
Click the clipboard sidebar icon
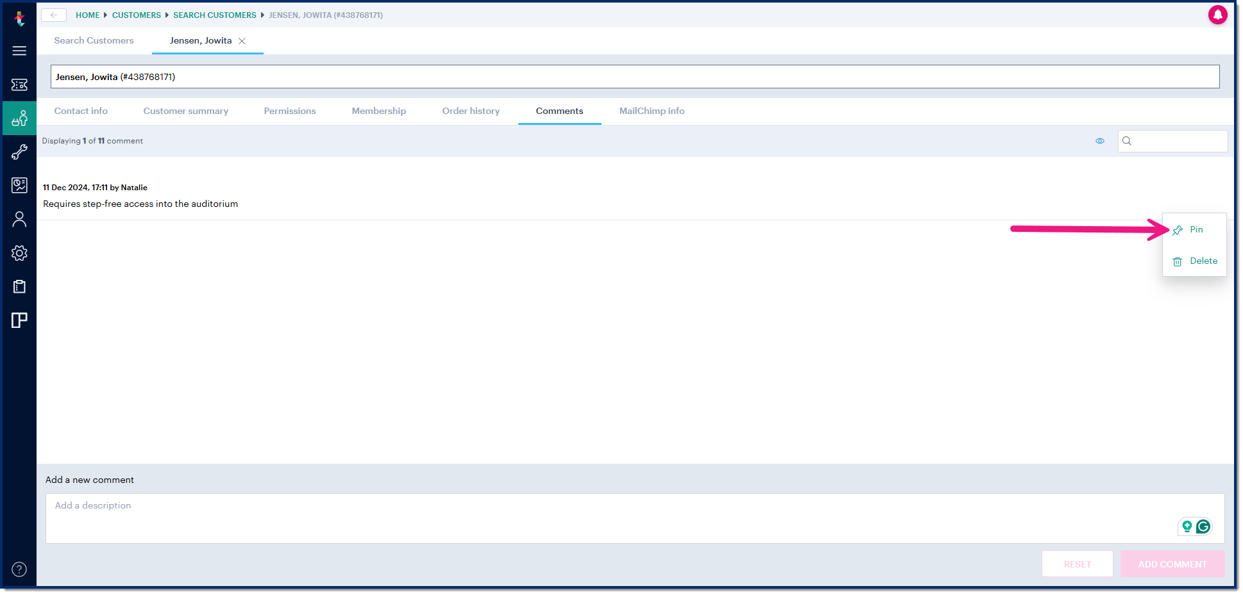click(x=19, y=286)
